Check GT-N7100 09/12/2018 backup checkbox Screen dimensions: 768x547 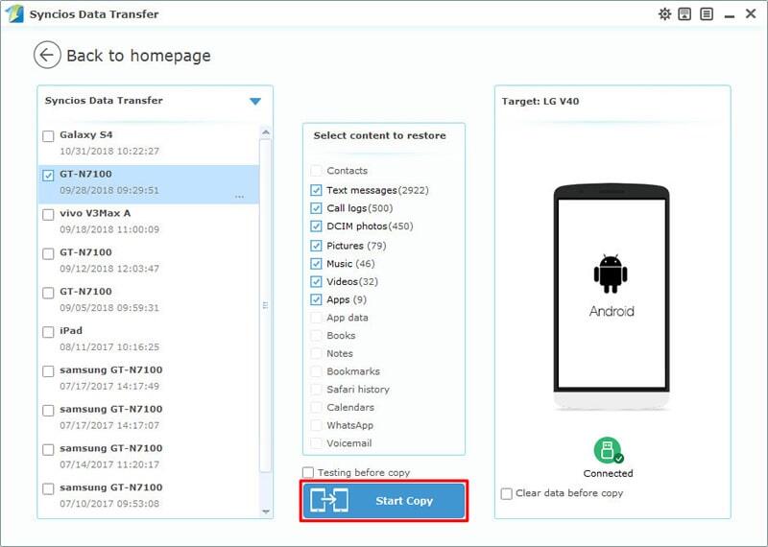point(48,253)
